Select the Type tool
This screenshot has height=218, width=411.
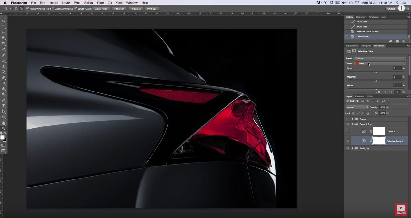coord(4,105)
